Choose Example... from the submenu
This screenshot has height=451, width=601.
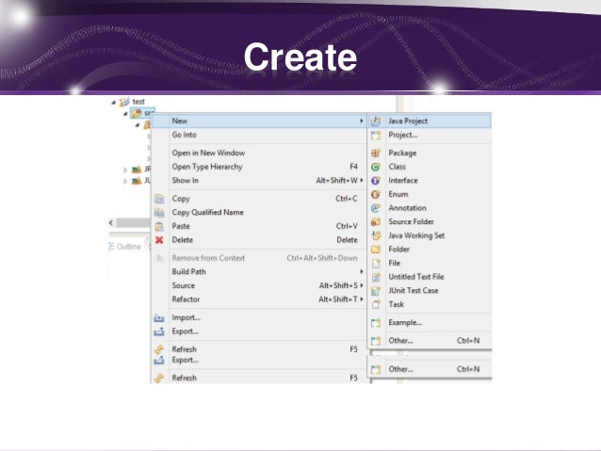click(430, 323)
